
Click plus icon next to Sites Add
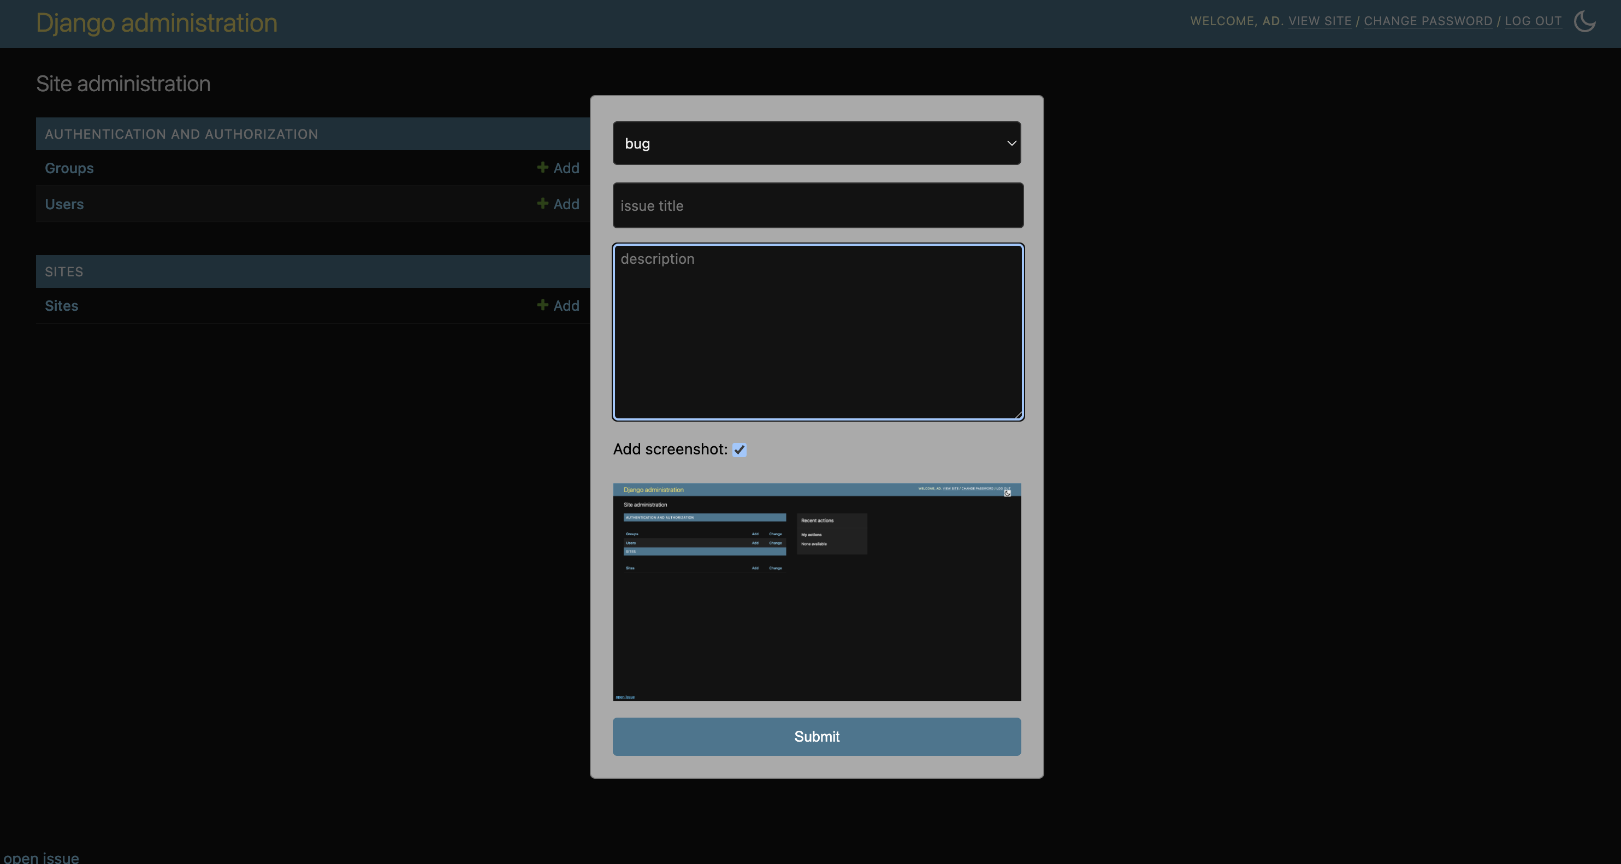coord(542,305)
